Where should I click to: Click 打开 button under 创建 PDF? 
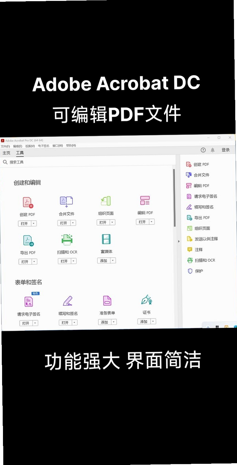coord(25,224)
